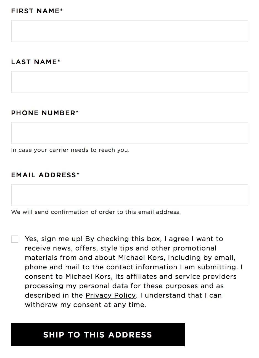Click the First Name input field

129,31
